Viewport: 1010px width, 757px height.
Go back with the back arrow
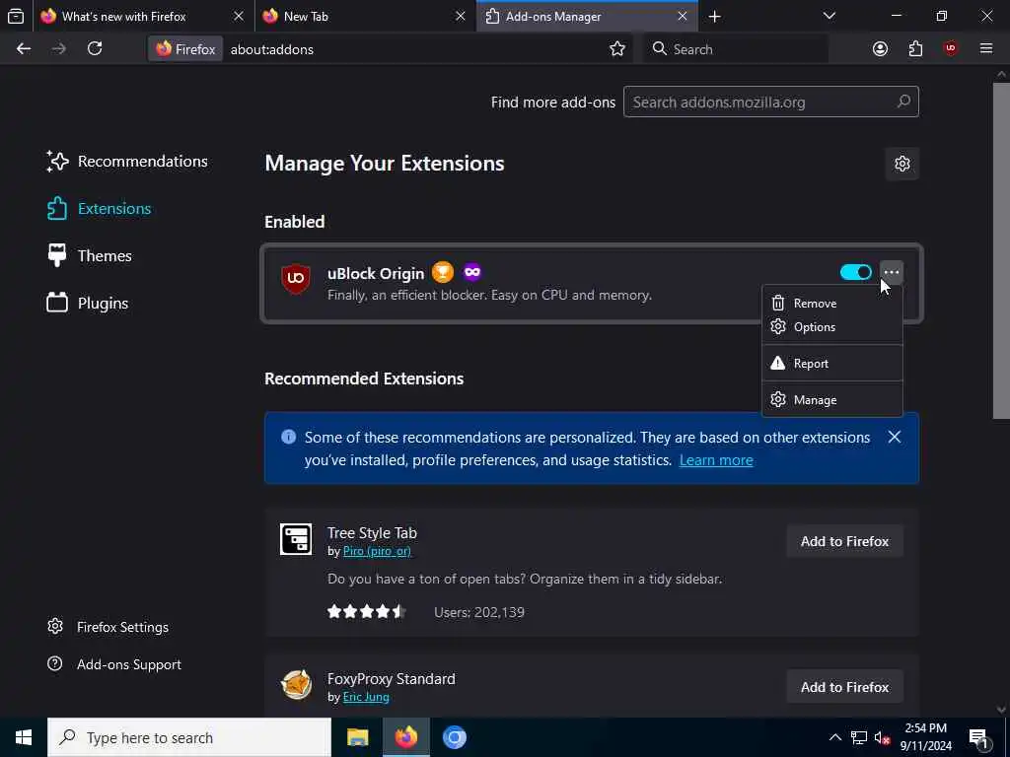(24, 49)
